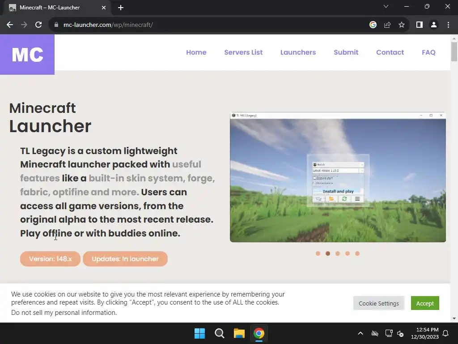458x344 pixels.
Task: Click the address bar URL
Action: tap(108, 25)
